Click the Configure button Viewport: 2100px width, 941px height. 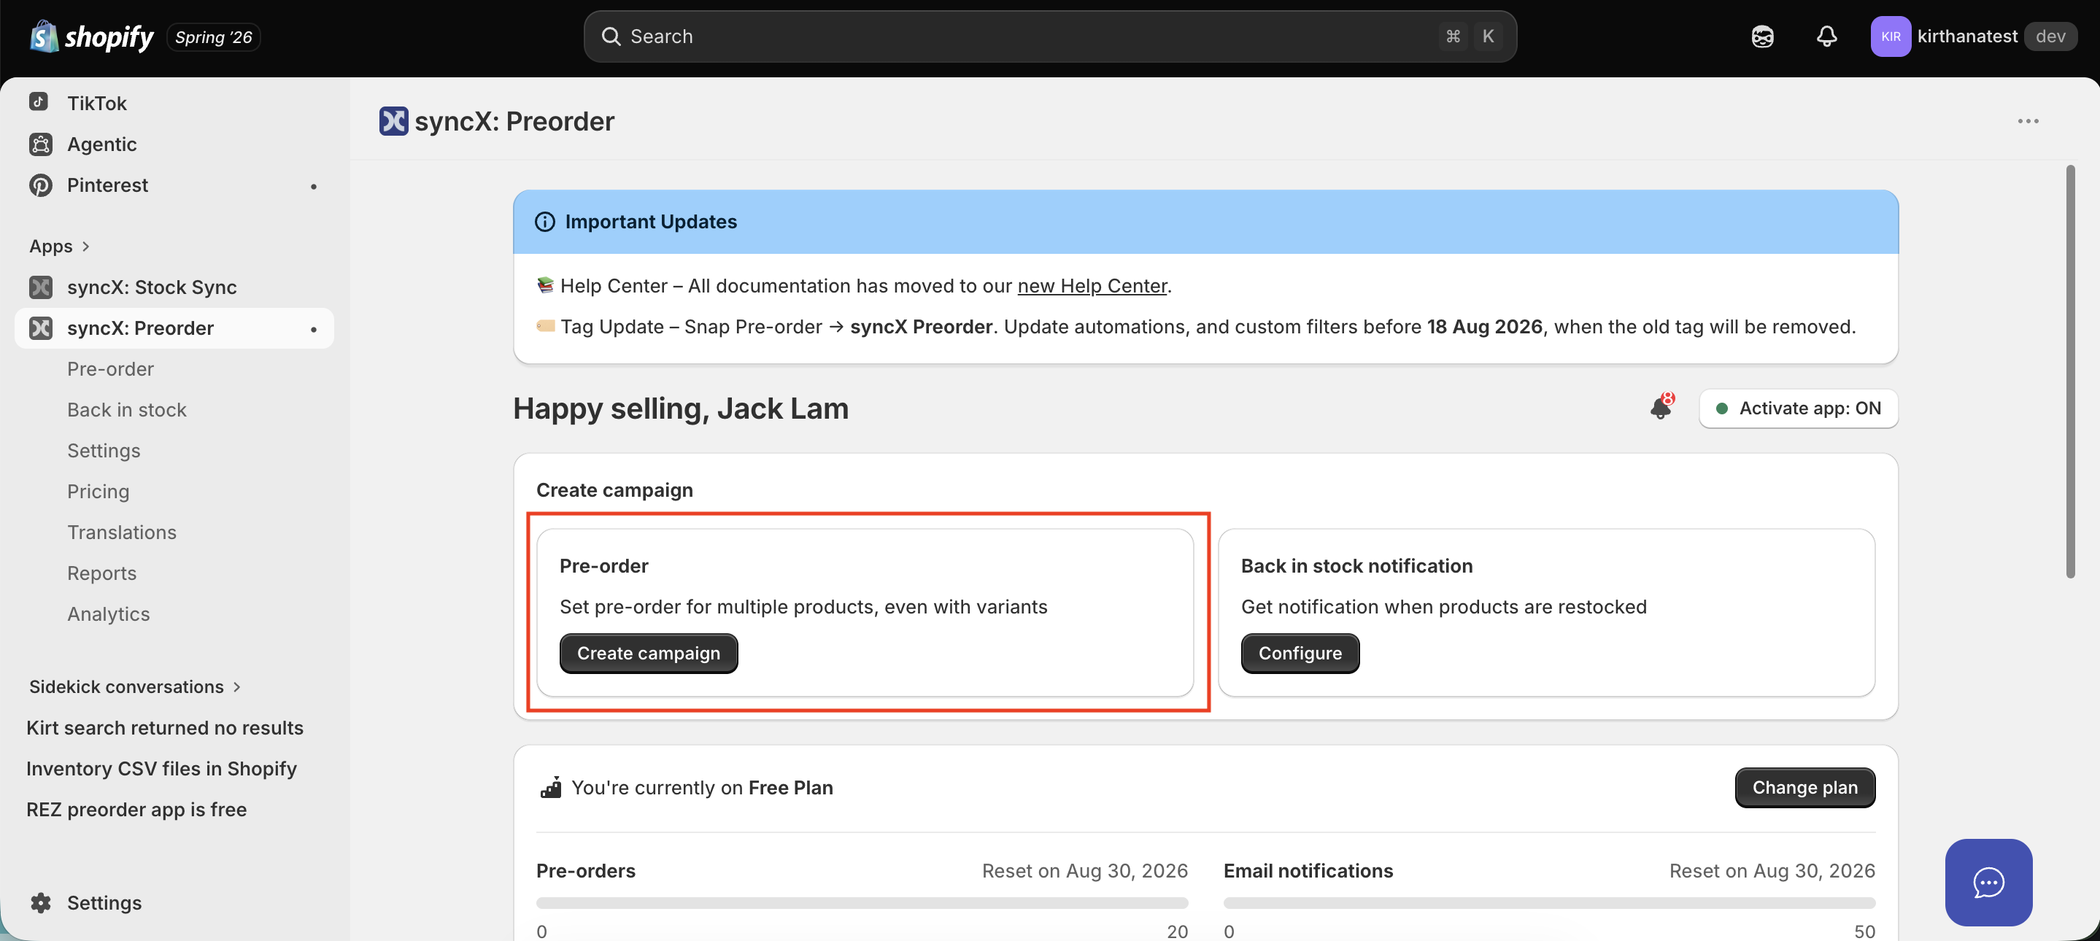[x=1300, y=654]
